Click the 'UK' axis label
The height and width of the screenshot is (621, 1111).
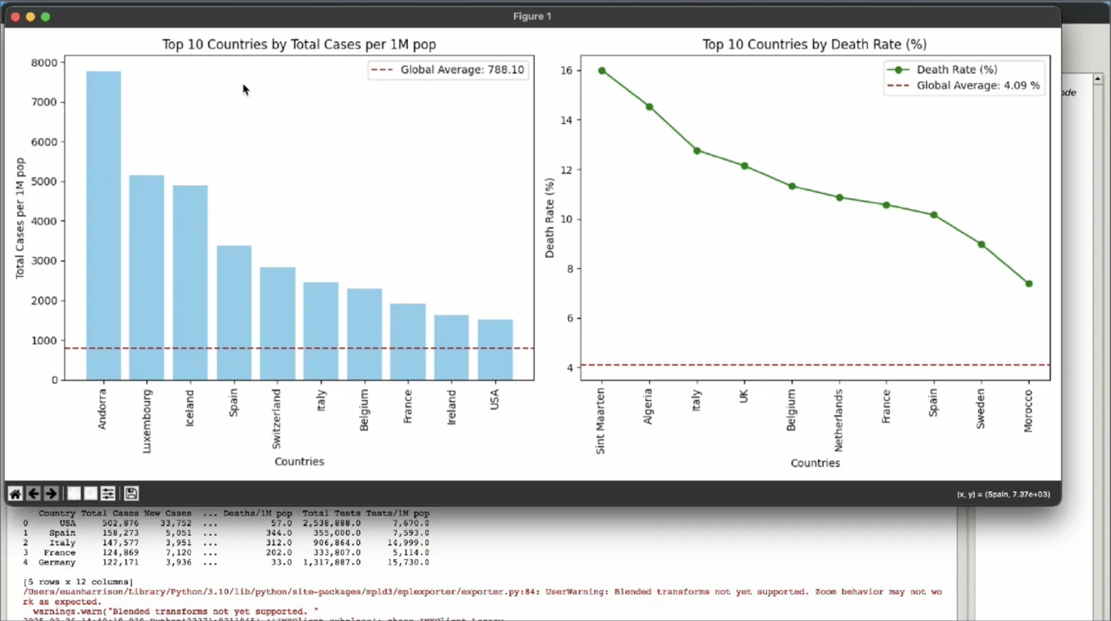743,395
